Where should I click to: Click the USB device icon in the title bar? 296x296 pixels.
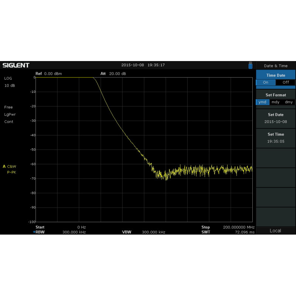tap(250, 65)
